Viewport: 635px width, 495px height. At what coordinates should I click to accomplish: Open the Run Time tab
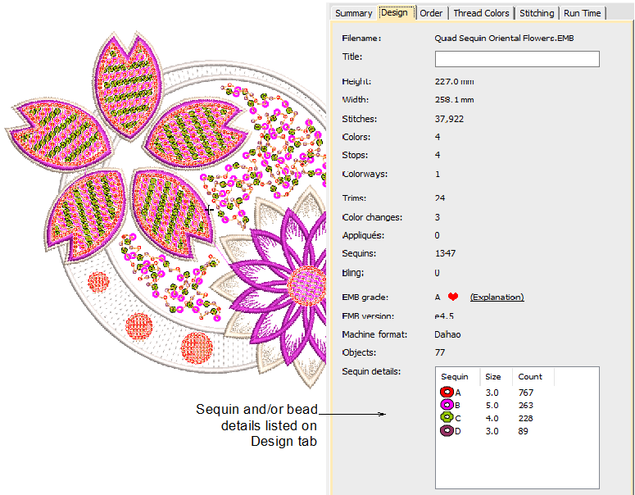583,13
